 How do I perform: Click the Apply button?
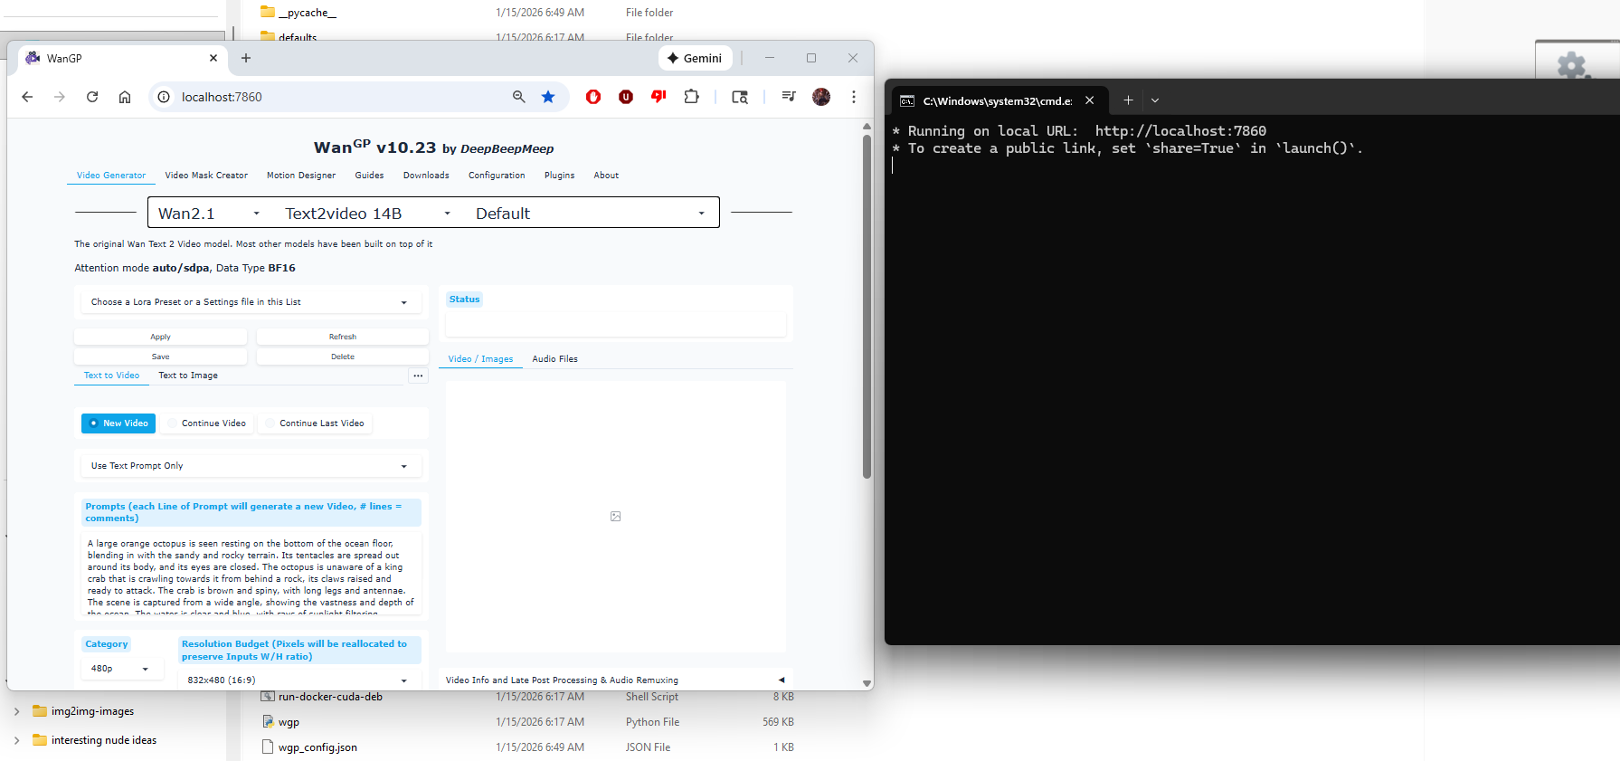tap(160, 337)
